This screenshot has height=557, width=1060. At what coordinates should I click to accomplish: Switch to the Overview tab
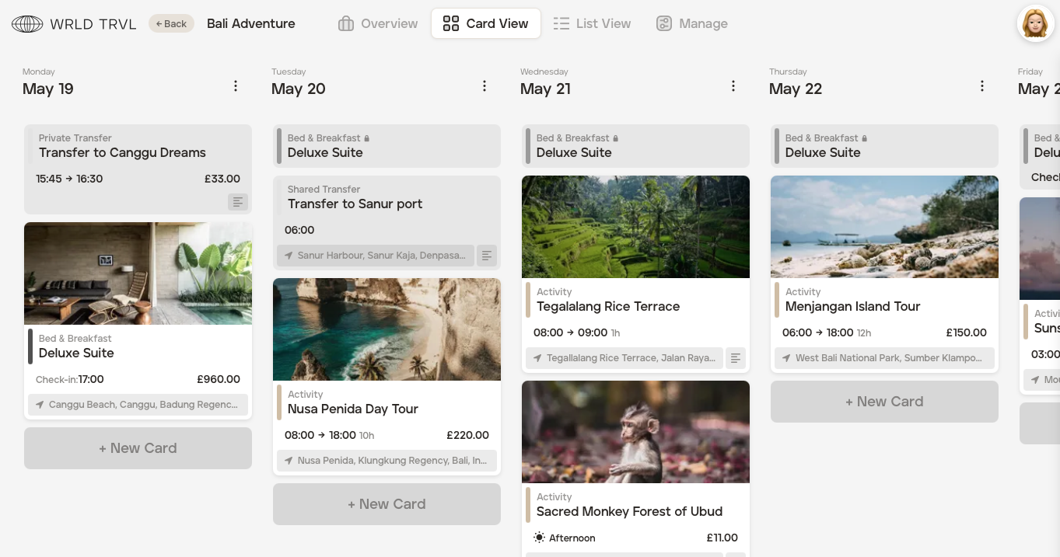pyautogui.click(x=378, y=23)
